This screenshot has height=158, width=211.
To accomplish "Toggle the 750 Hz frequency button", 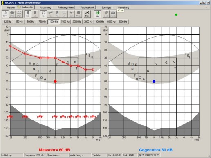I will tap(42, 22).
